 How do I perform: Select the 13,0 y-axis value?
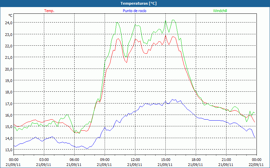8,150
